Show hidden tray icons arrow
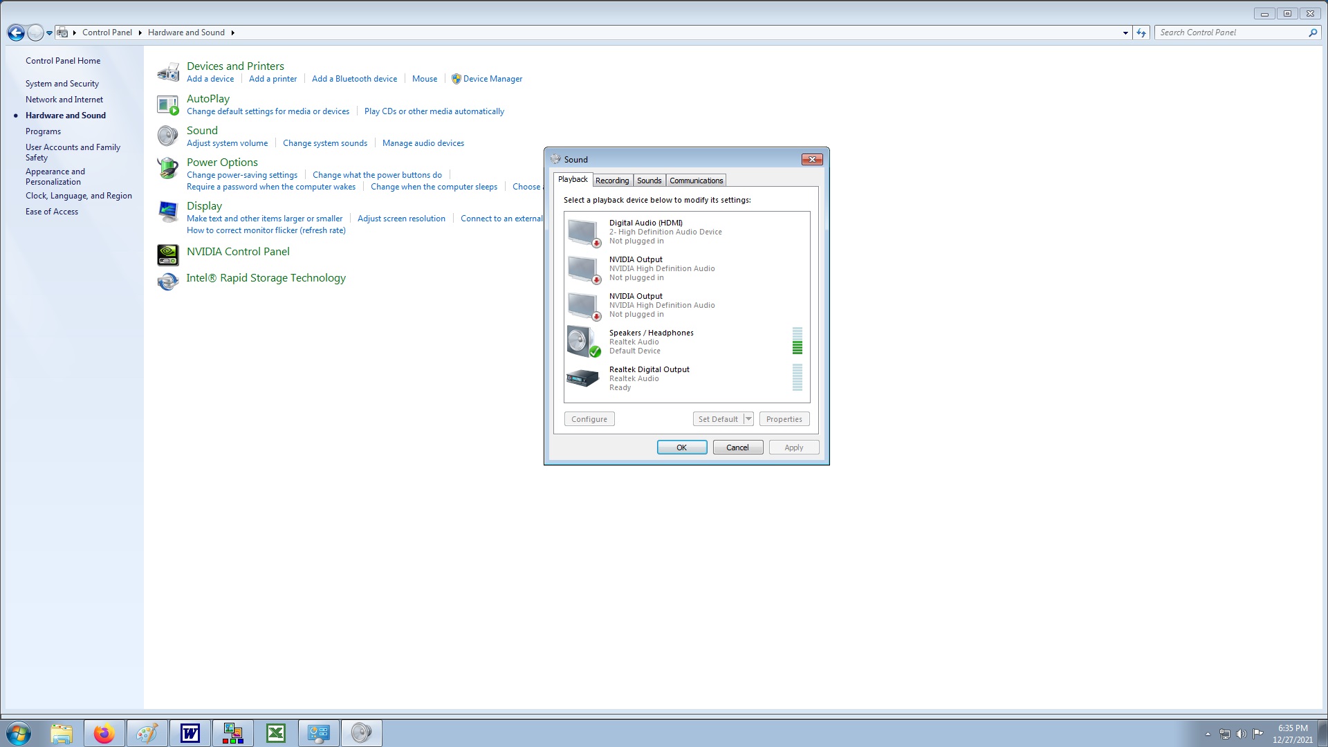The image size is (1328, 747). (x=1208, y=734)
